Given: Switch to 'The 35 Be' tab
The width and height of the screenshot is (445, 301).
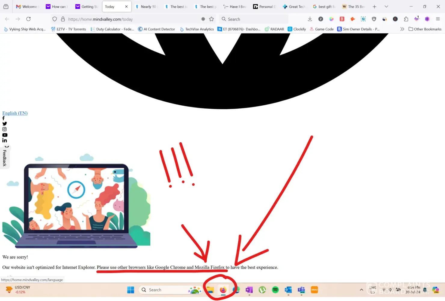Looking at the screenshot, I should point(354,7).
